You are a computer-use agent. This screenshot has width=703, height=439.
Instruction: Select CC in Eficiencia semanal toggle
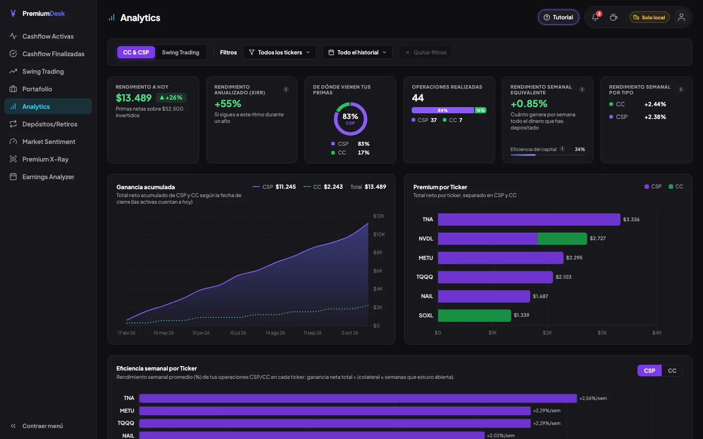click(672, 371)
